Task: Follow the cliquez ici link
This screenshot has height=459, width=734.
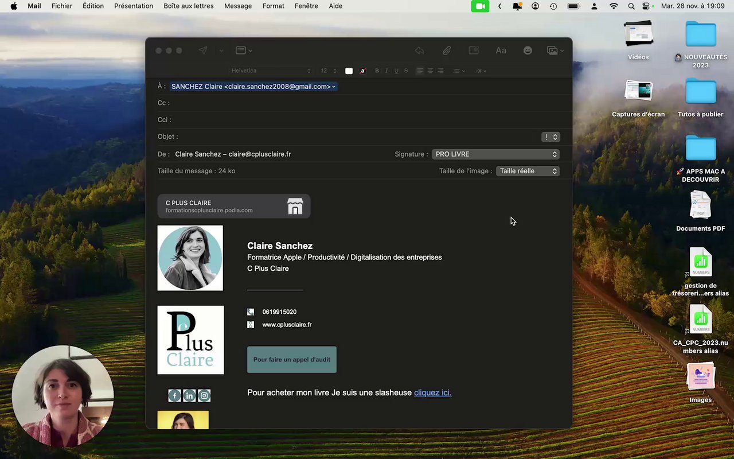Action: click(433, 393)
